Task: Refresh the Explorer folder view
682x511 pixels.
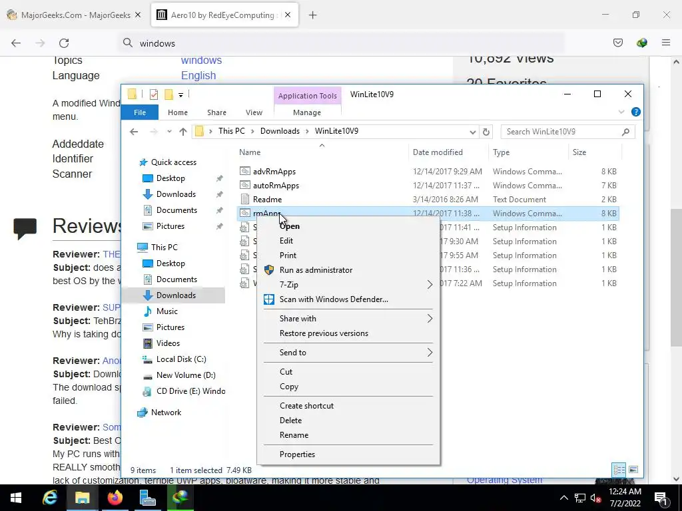Action: click(486, 132)
